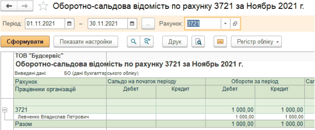Click credit turnover 1 000,00 in Разом row
This screenshot has width=315, height=130.
[280, 124]
